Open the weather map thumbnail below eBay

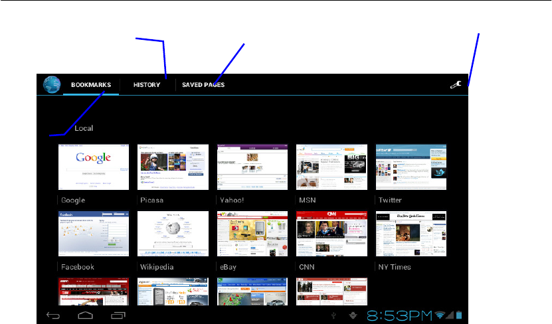click(252, 291)
